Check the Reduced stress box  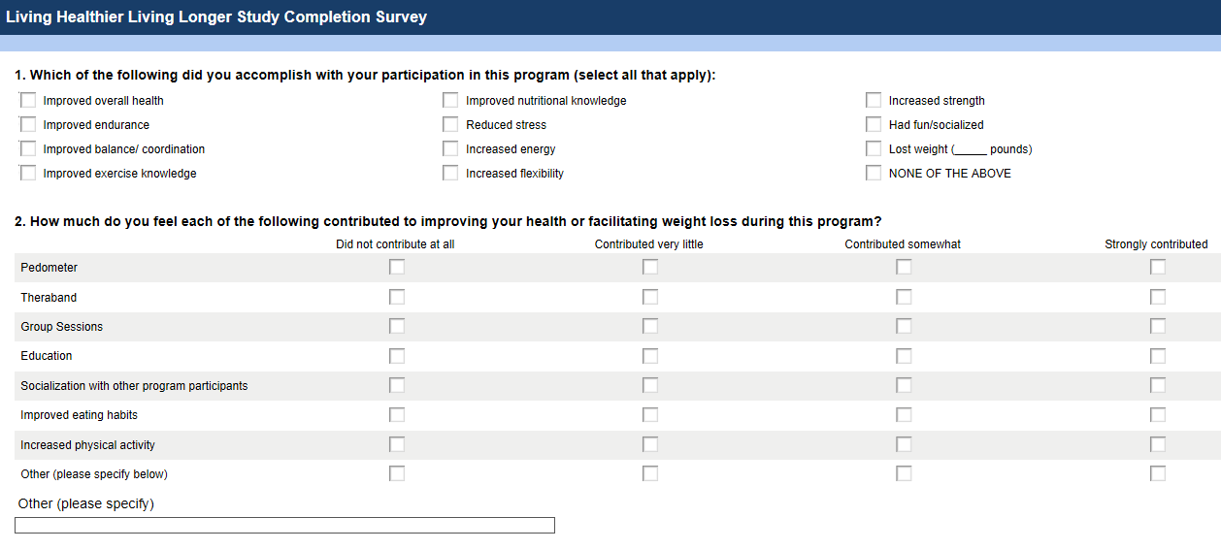[x=450, y=125]
